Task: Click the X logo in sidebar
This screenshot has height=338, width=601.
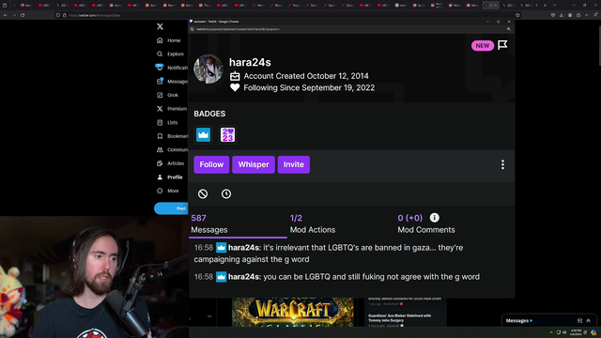Action: pyautogui.click(x=160, y=26)
